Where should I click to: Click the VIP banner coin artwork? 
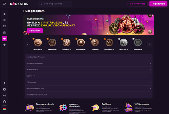(x=127, y=25)
